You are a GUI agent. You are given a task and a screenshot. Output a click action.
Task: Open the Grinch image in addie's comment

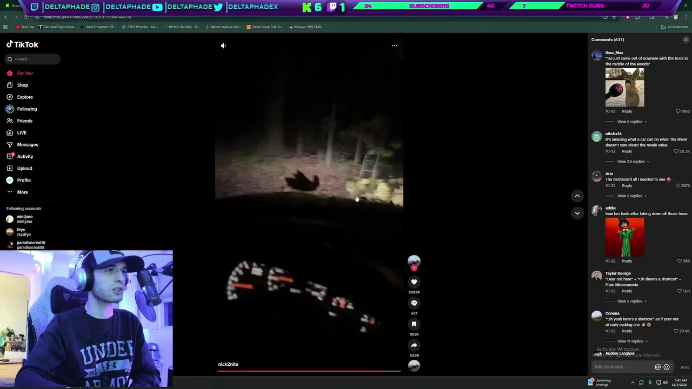pyautogui.click(x=625, y=237)
